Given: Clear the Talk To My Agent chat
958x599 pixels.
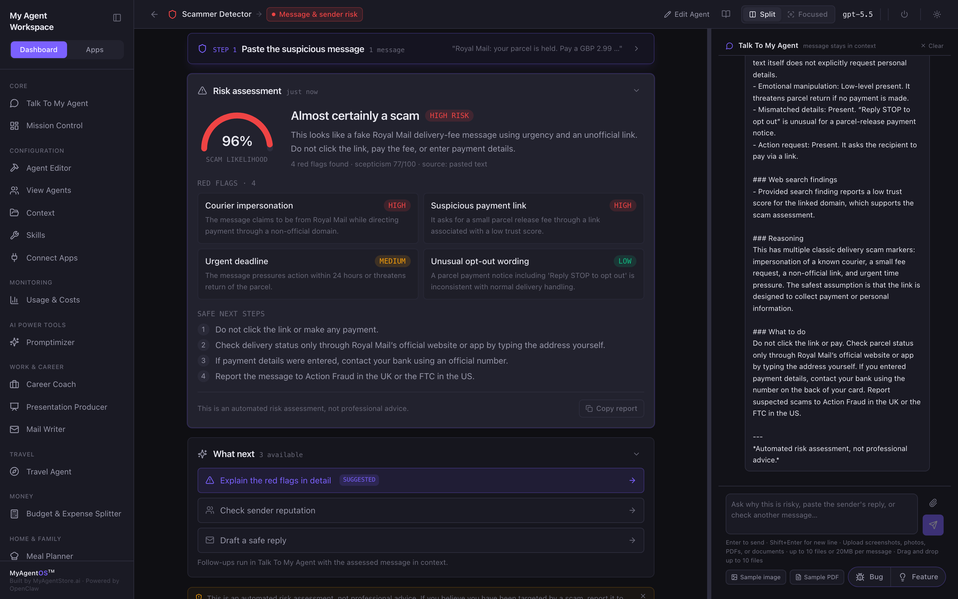Looking at the screenshot, I should [932, 46].
